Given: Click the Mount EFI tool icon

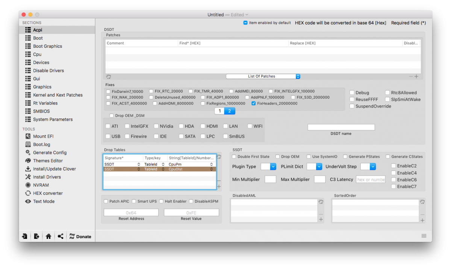Looking at the screenshot, I should (x=28, y=136).
